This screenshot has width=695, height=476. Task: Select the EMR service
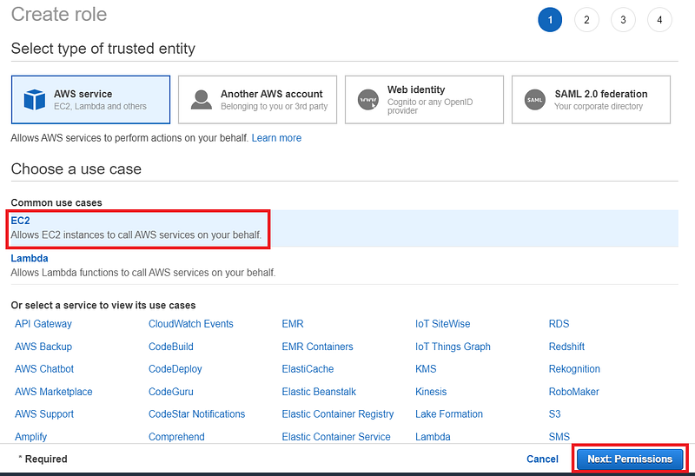pyautogui.click(x=293, y=323)
